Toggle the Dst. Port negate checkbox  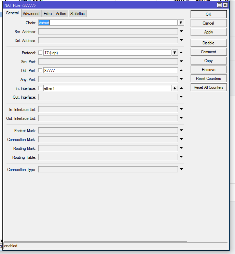(x=40, y=70)
